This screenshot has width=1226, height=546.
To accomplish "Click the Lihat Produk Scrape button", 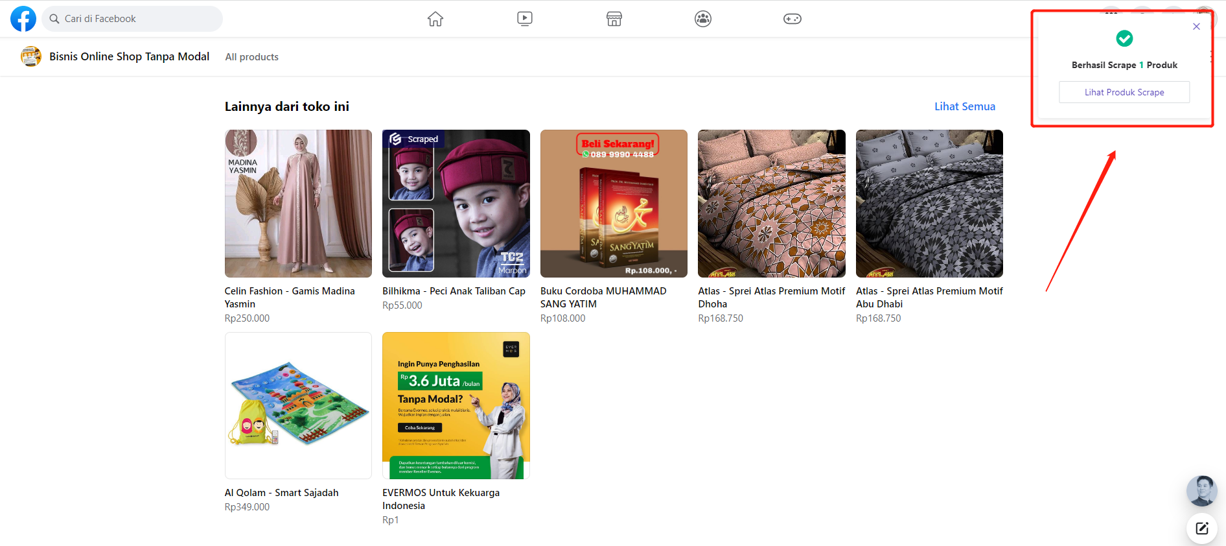I will click(x=1124, y=92).
